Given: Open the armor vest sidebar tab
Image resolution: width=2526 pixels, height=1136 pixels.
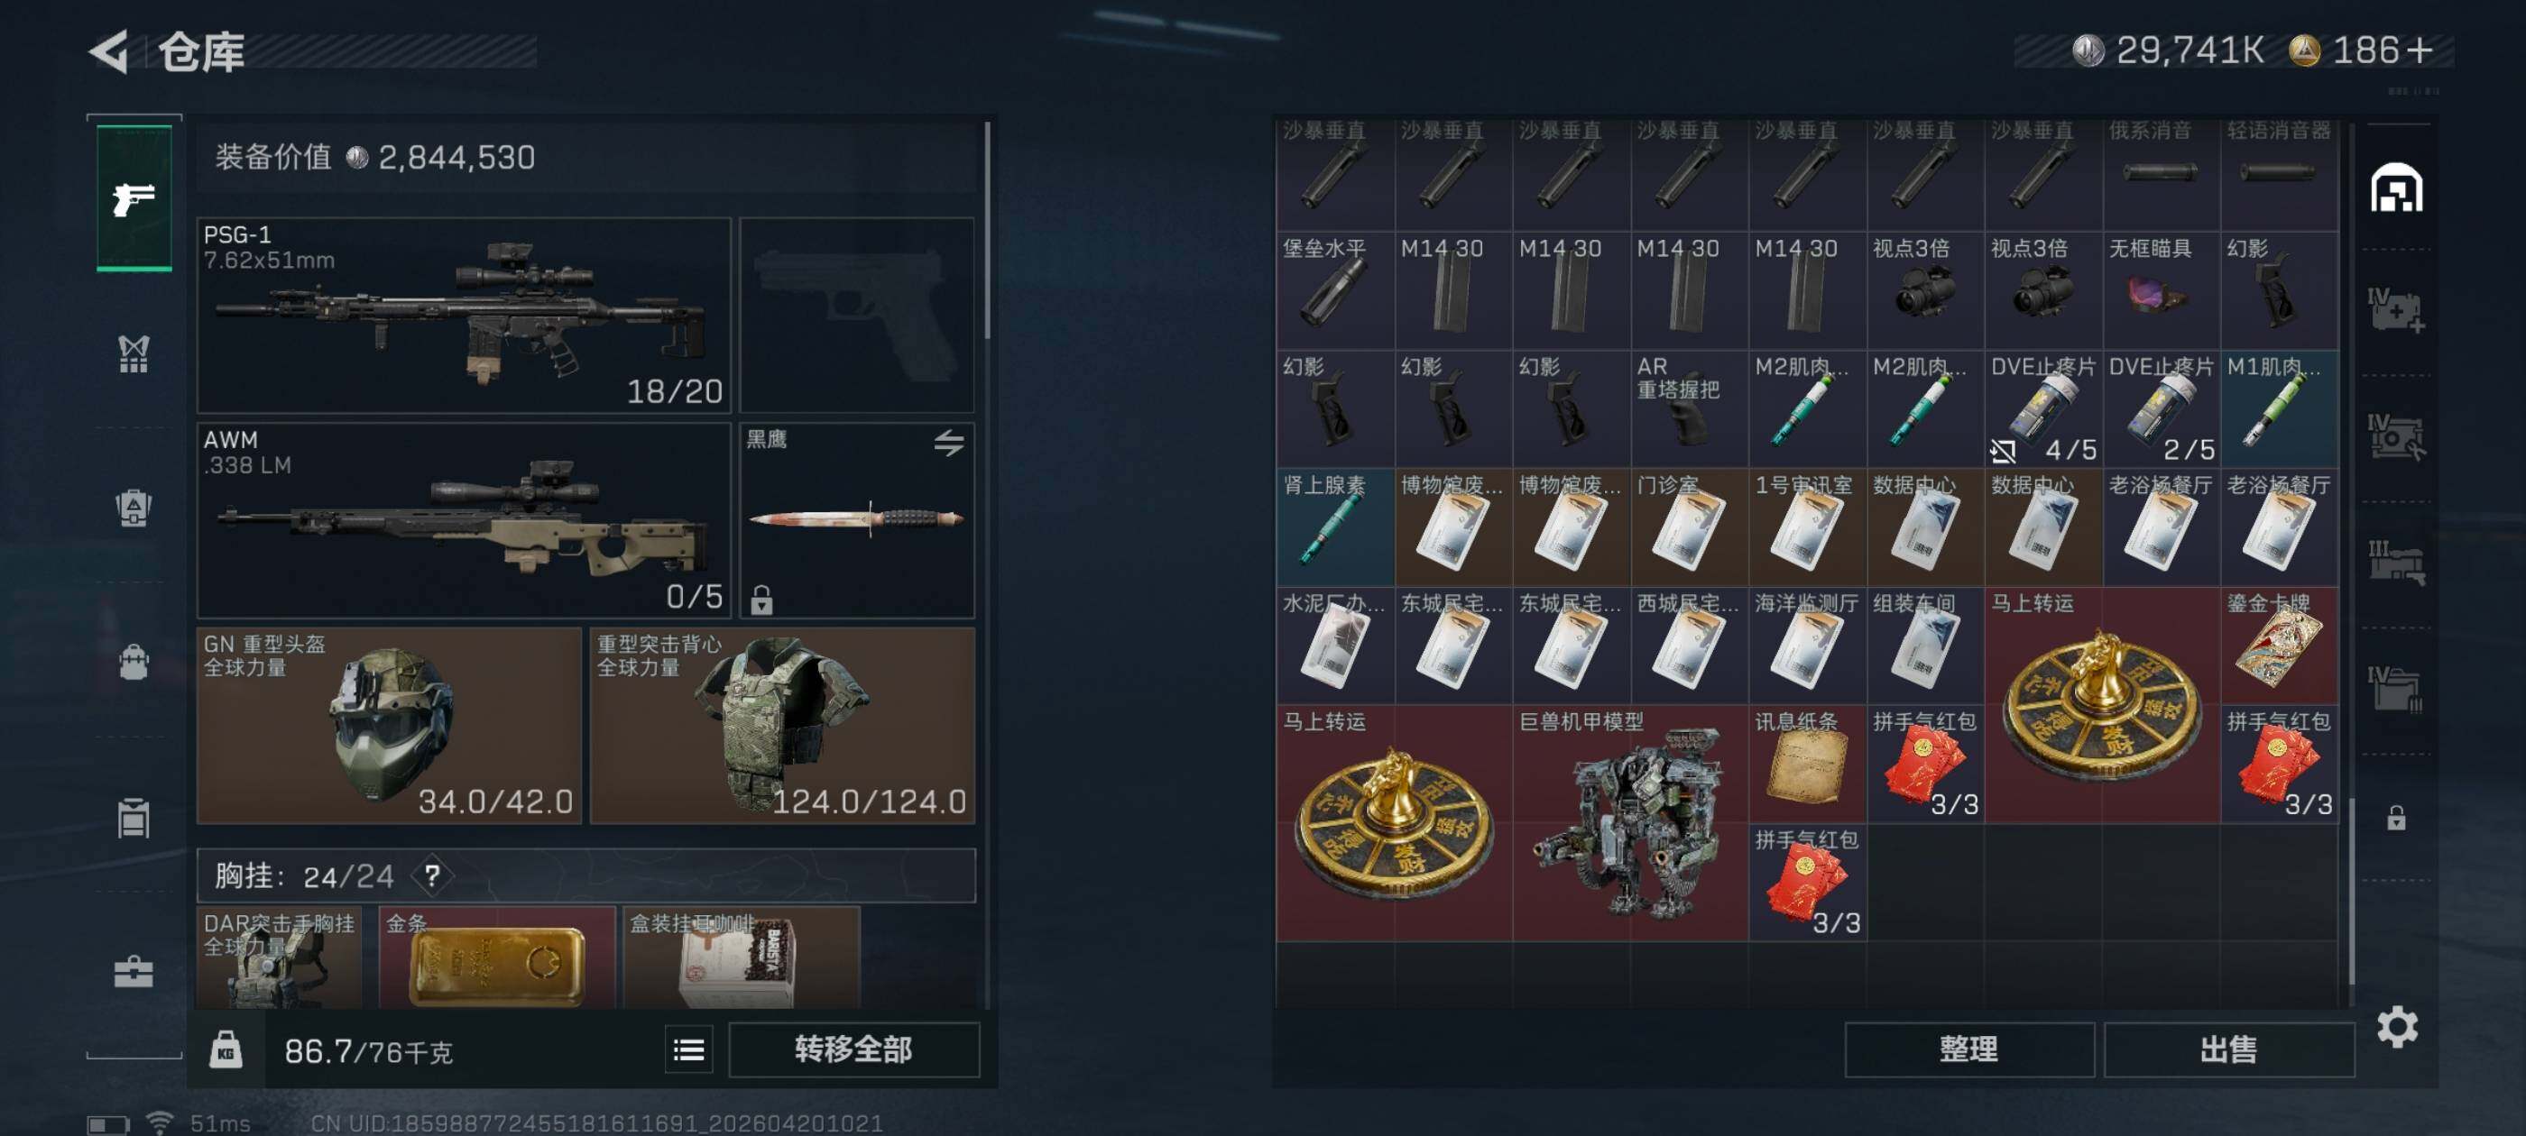Looking at the screenshot, I should pos(134,353).
